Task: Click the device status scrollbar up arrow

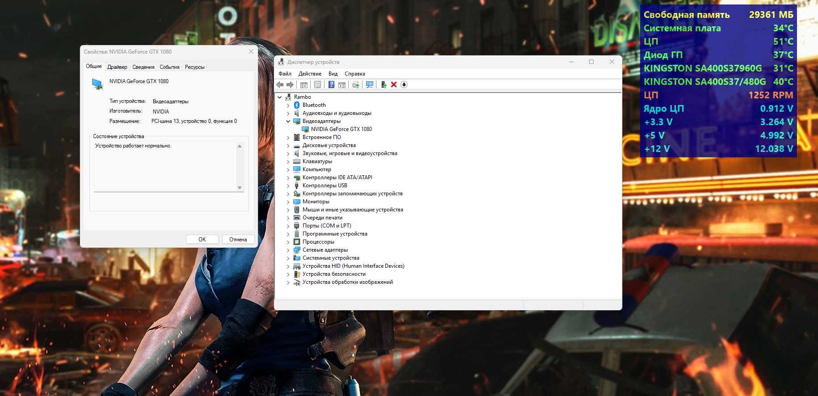Action: (x=240, y=146)
